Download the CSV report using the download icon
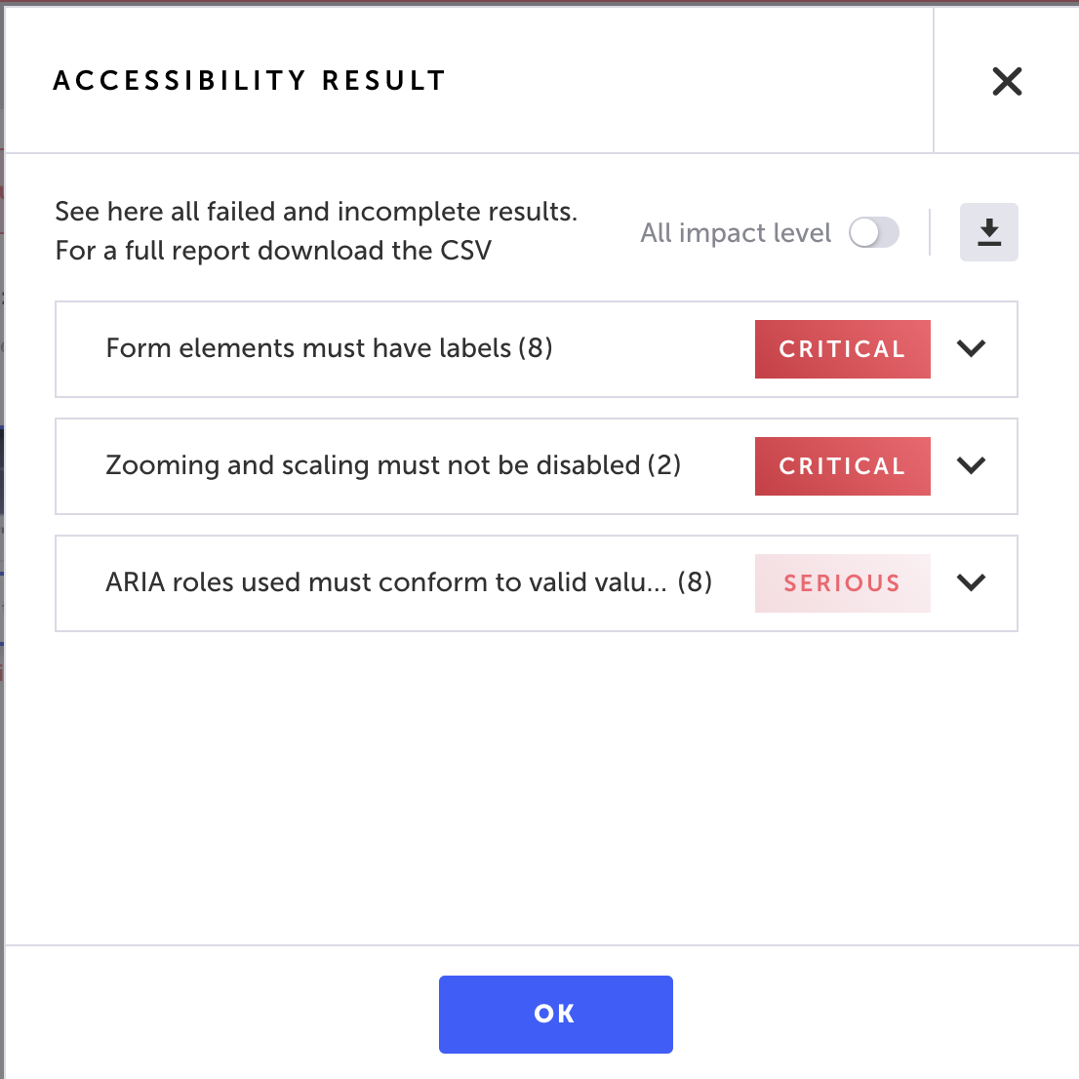The image size is (1079, 1079). [x=989, y=232]
